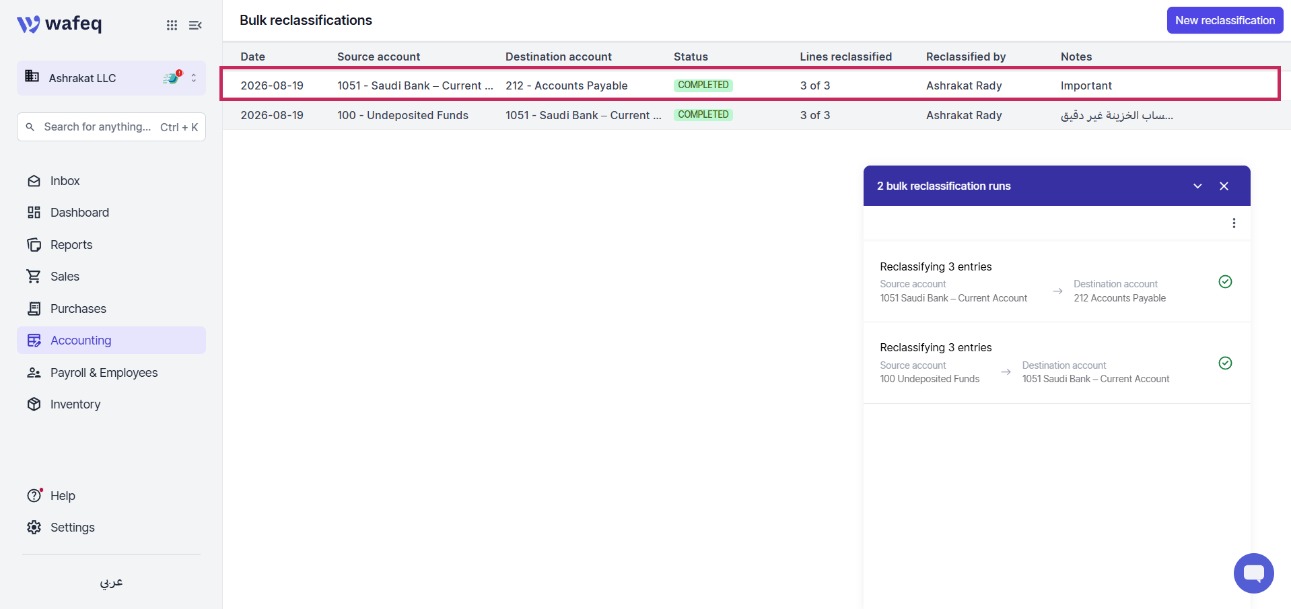Click the Inbox envelope icon

pos(34,181)
